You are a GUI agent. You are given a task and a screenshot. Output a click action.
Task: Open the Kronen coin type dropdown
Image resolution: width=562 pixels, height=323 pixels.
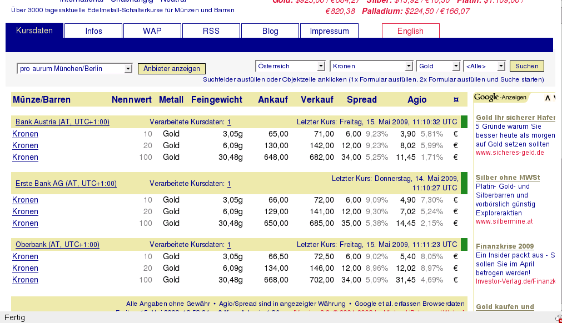[x=371, y=66]
